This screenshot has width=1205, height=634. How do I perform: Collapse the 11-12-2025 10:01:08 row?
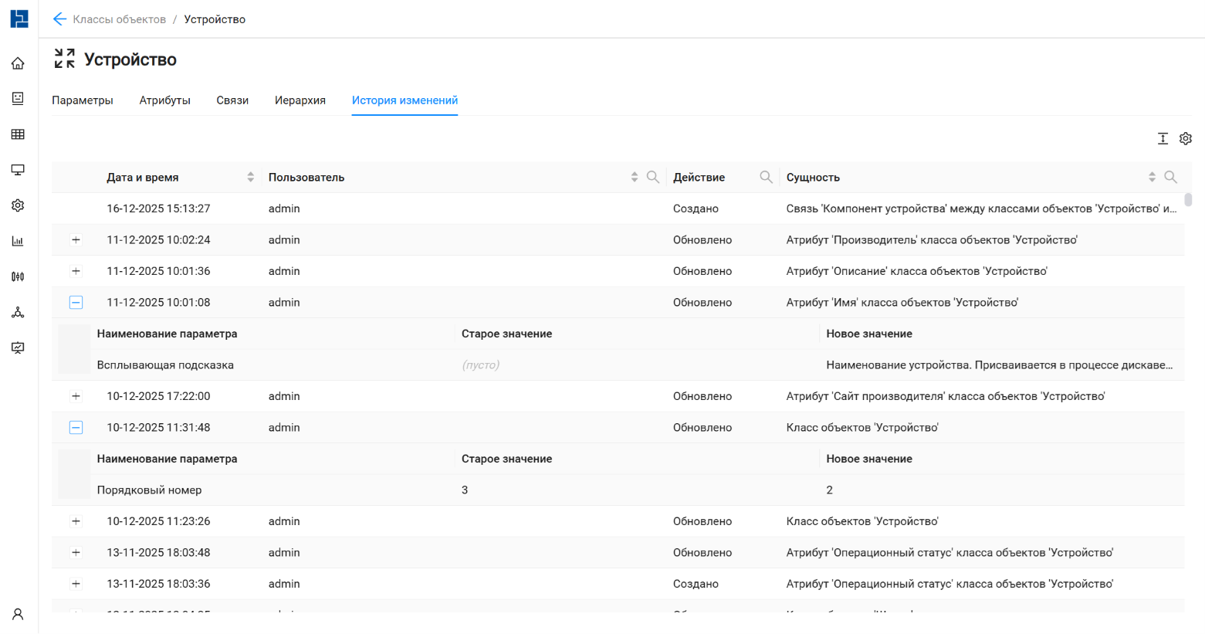pyautogui.click(x=76, y=303)
